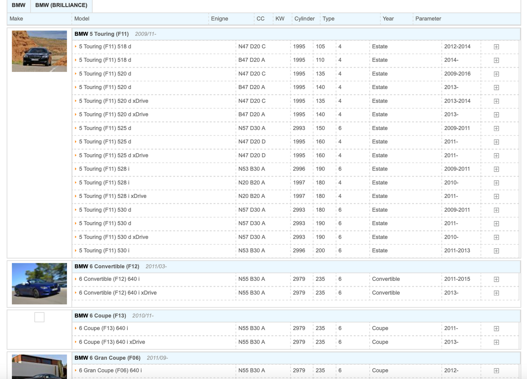Click plus icon for 6 Gran Coupe 640 i row
527x379 pixels.
pos(496,371)
